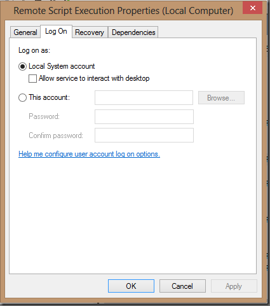Screen dimensions: 270x306
Task: Choose the This account radio option
Action: click(x=22, y=97)
